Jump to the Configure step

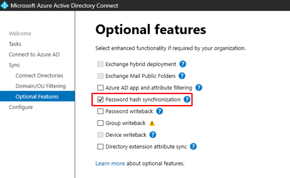(21, 107)
